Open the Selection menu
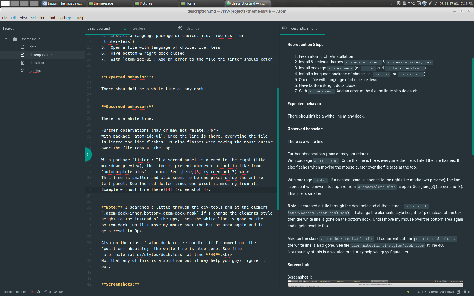The width and height of the screenshot is (474, 296). (38, 18)
